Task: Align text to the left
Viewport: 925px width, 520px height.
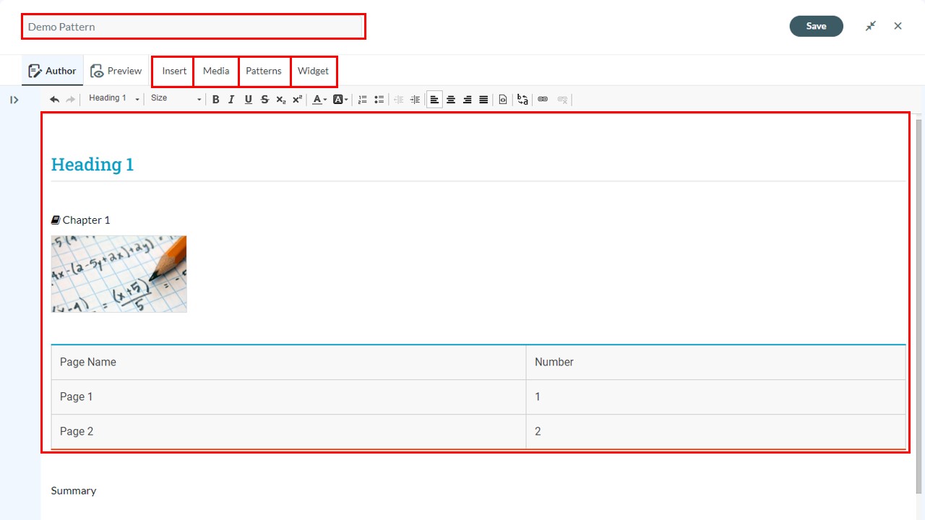Action: tap(434, 100)
